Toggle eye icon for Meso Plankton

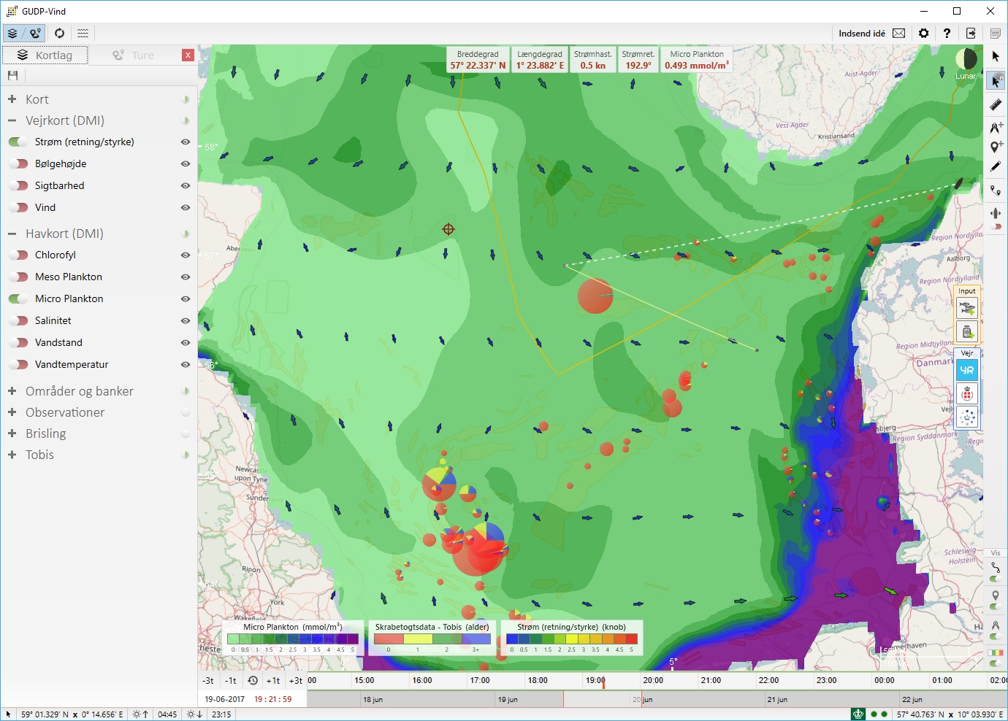[x=186, y=277]
